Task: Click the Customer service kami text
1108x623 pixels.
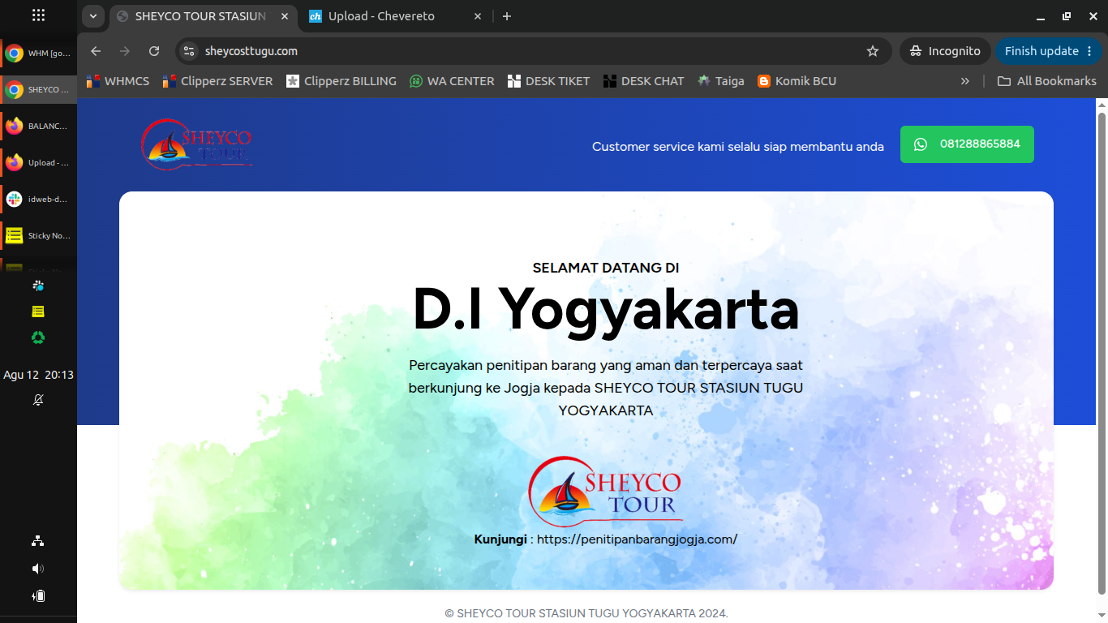Action: tap(738, 147)
